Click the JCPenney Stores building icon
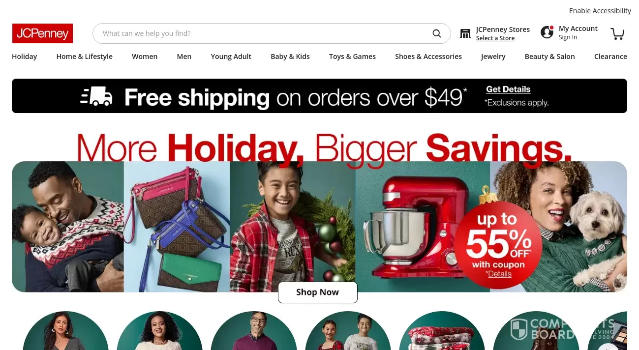Image resolution: width=639 pixels, height=350 pixels. click(x=465, y=33)
